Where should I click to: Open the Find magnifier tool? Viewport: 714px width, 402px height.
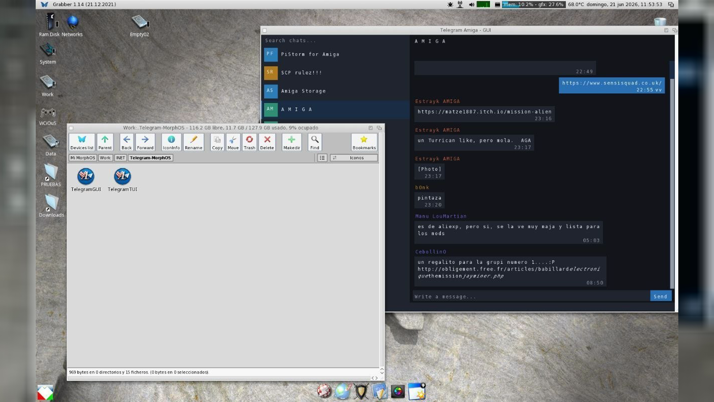(x=315, y=142)
